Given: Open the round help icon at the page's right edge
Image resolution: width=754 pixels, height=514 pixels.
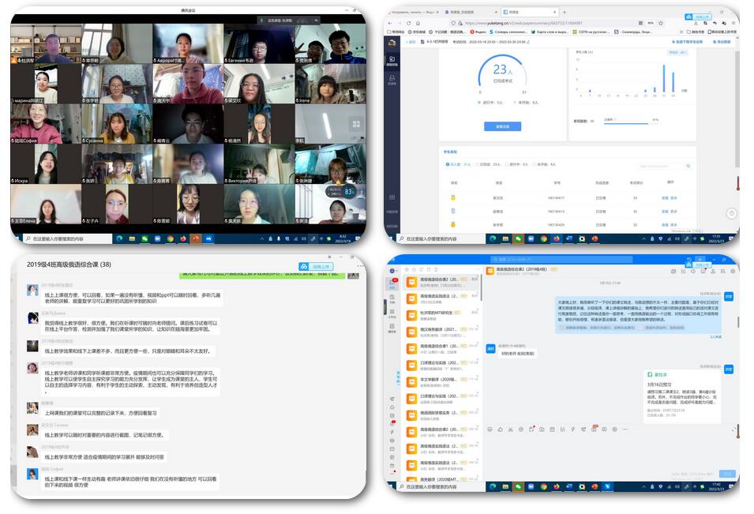Looking at the screenshot, I should (731, 213).
